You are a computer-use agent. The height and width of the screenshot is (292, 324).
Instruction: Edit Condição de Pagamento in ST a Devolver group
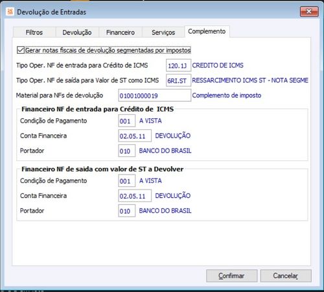coord(126,180)
